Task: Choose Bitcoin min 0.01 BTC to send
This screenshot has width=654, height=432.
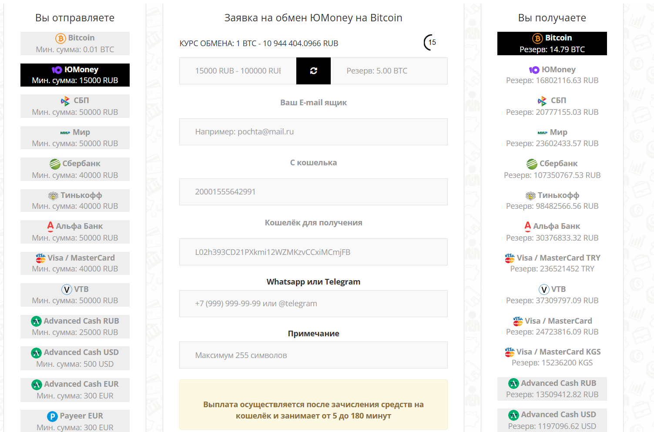Action: pos(75,44)
